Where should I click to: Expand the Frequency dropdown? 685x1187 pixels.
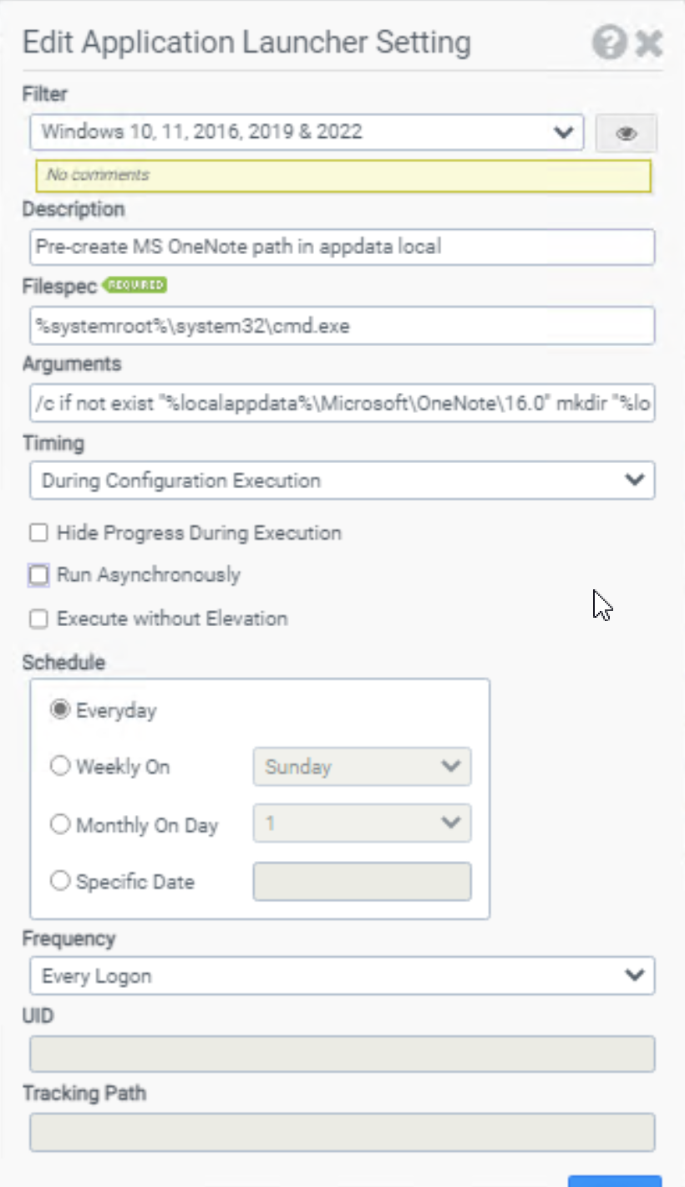(342, 976)
